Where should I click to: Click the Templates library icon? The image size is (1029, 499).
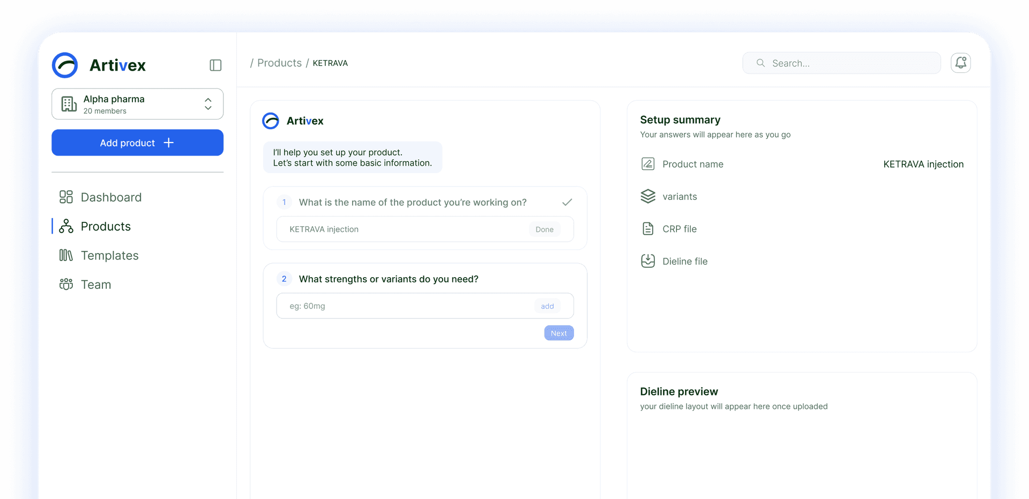coord(66,255)
